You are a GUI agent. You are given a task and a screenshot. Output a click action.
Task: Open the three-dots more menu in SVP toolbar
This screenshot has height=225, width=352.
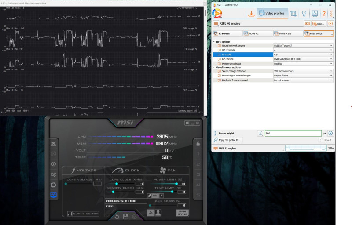[331, 14]
